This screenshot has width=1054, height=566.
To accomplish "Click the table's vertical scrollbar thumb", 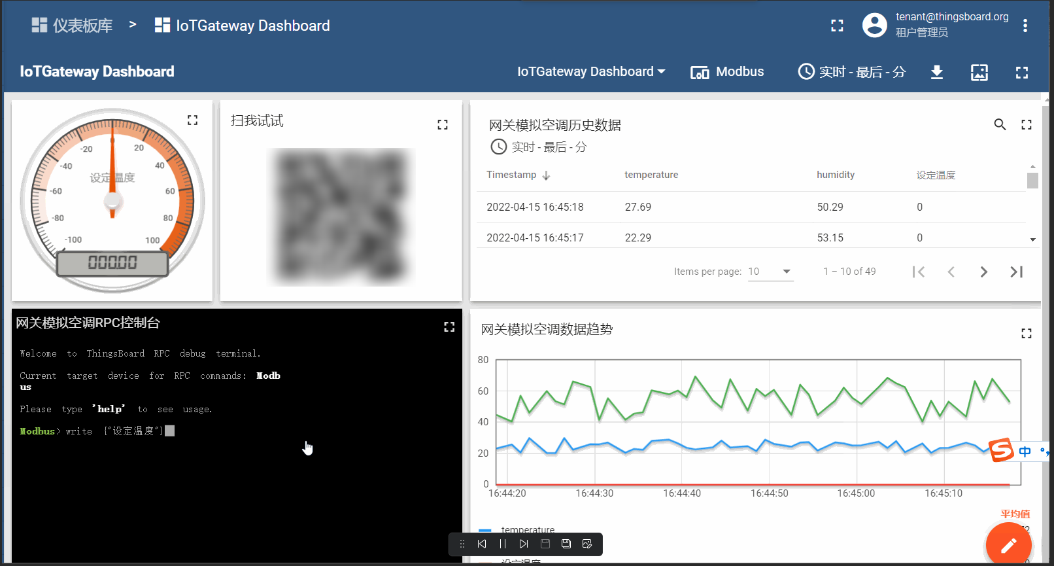I will point(1032,180).
